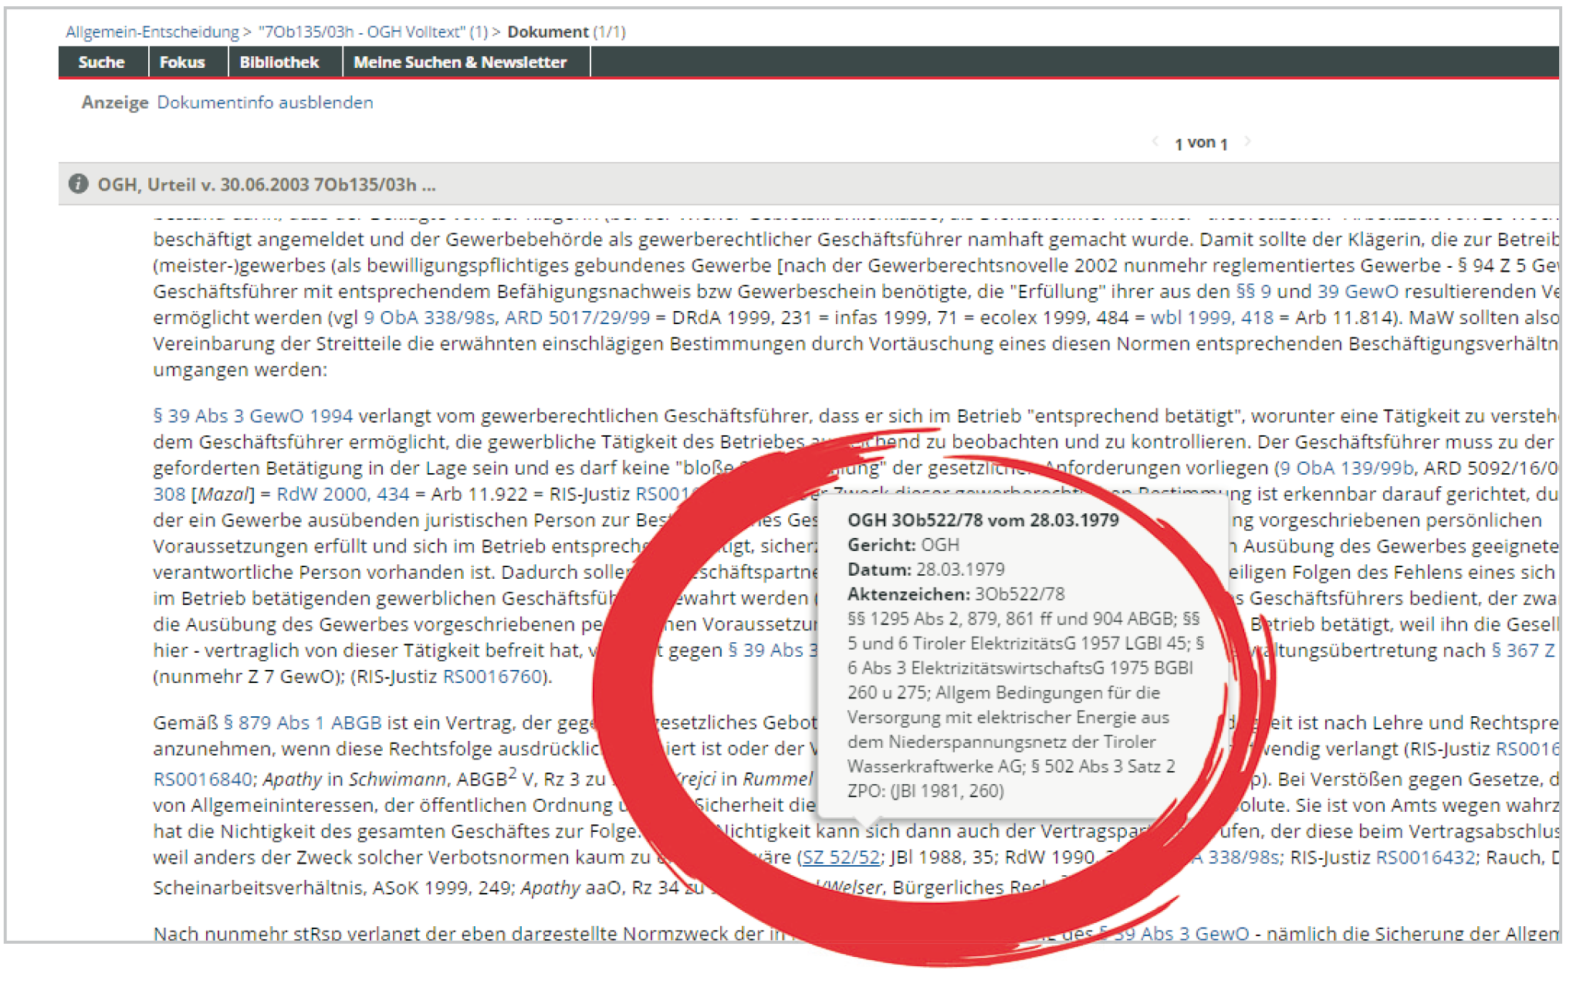Expand the OGH, Urteil v. 30.06.2003 header bar

[266, 184]
